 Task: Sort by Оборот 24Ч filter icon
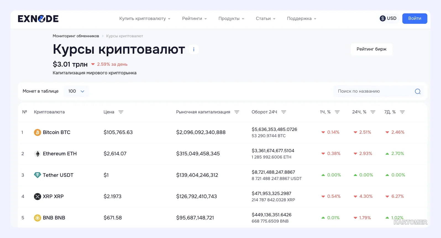283,112
